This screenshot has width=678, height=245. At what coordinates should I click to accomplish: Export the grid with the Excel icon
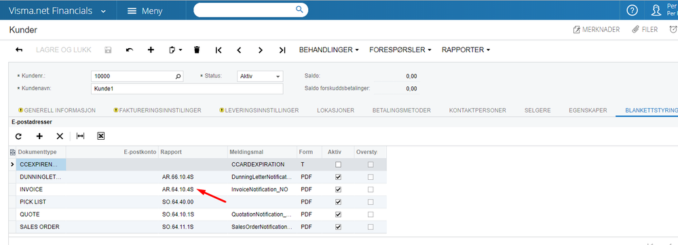click(x=100, y=136)
